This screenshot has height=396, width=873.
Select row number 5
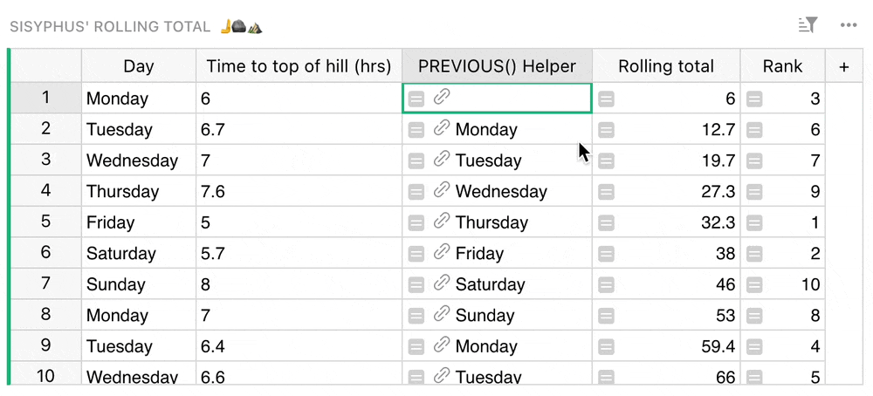coord(45,222)
